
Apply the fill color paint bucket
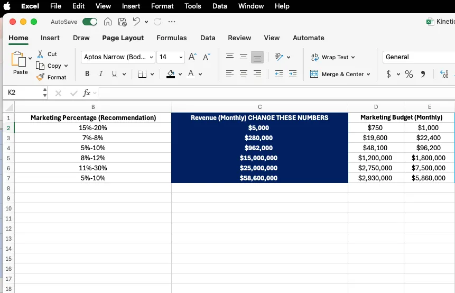(170, 74)
